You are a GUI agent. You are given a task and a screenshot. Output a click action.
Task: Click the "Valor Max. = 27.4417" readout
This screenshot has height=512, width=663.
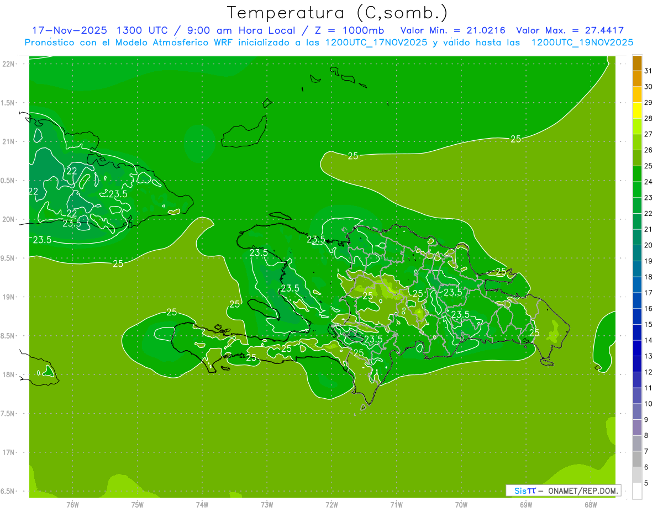click(570, 30)
